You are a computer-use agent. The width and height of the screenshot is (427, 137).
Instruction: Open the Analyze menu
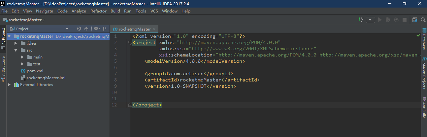click(79, 11)
